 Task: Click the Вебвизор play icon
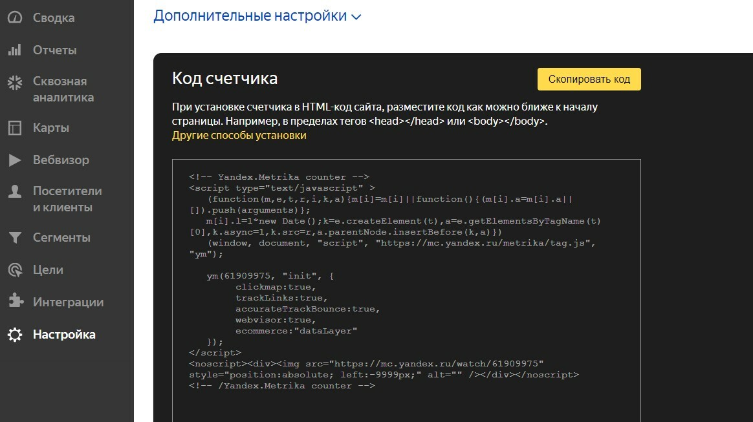[x=15, y=160]
